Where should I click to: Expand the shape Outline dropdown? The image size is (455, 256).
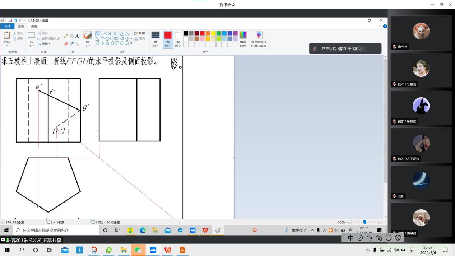pyautogui.click(x=141, y=33)
